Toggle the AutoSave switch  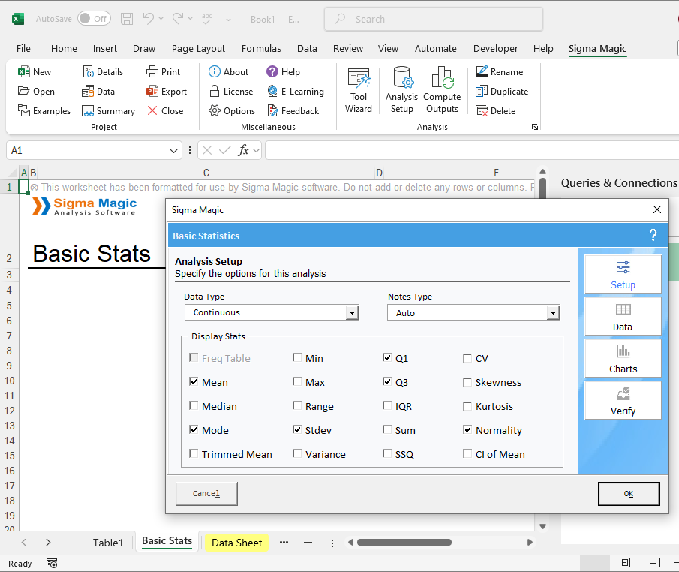click(94, 19)
